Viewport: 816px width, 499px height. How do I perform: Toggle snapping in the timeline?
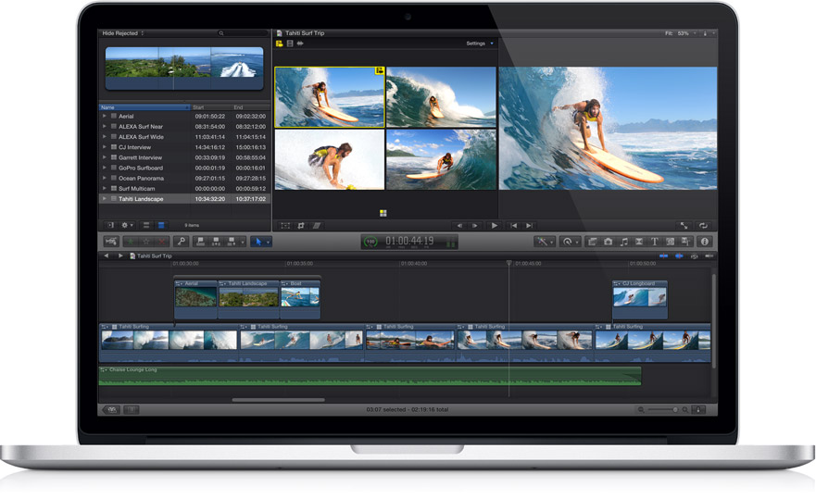pos(709,256)
